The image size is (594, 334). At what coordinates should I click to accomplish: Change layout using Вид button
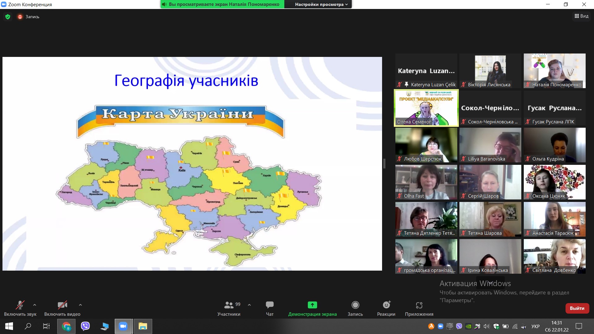pos(582,16)
